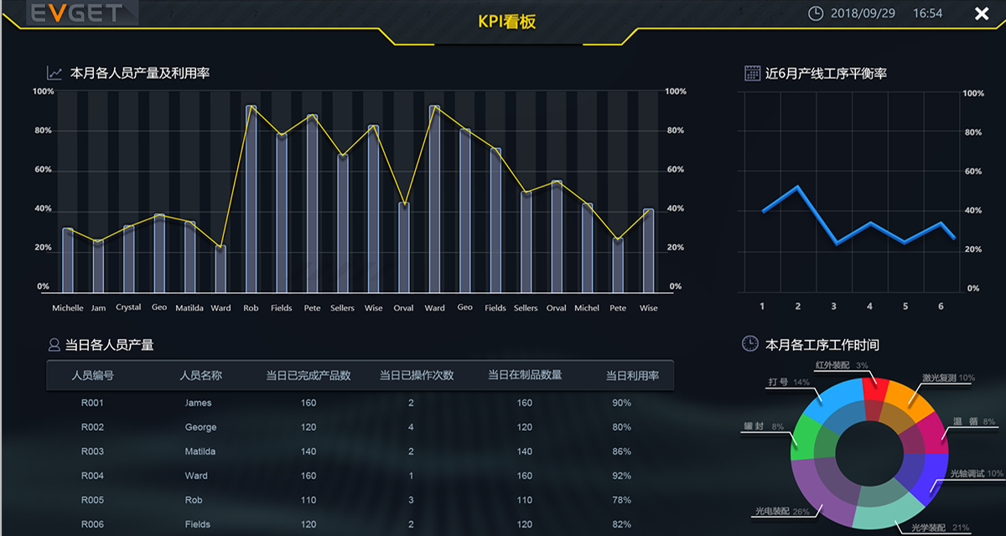Click the KPI看板 title at the top
Screen dimensions: 1006x536
point(507,23)
